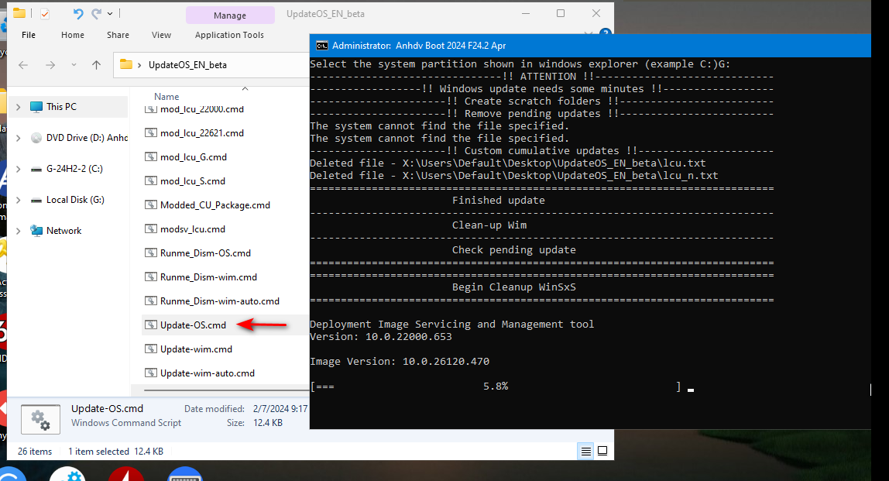Go forward with the Forward arrow

click(x=50, y=65)
